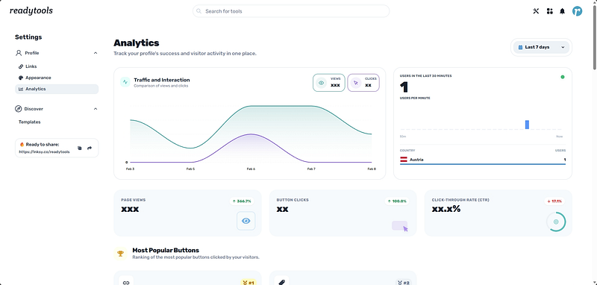Open the user profile avatar
Image resolution: width=597 pixels, height=285 pixels.
577,11
